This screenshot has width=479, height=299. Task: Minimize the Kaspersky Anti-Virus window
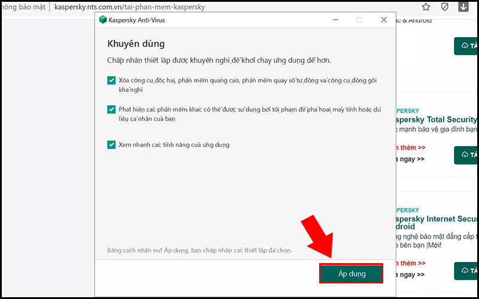[335, 20]
